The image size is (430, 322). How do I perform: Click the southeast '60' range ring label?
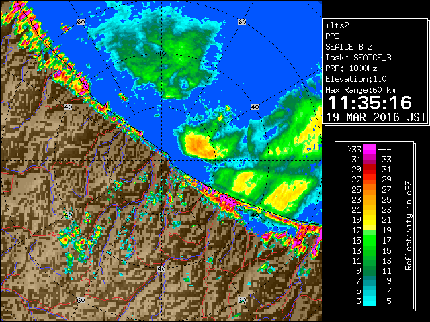[242, 300]
